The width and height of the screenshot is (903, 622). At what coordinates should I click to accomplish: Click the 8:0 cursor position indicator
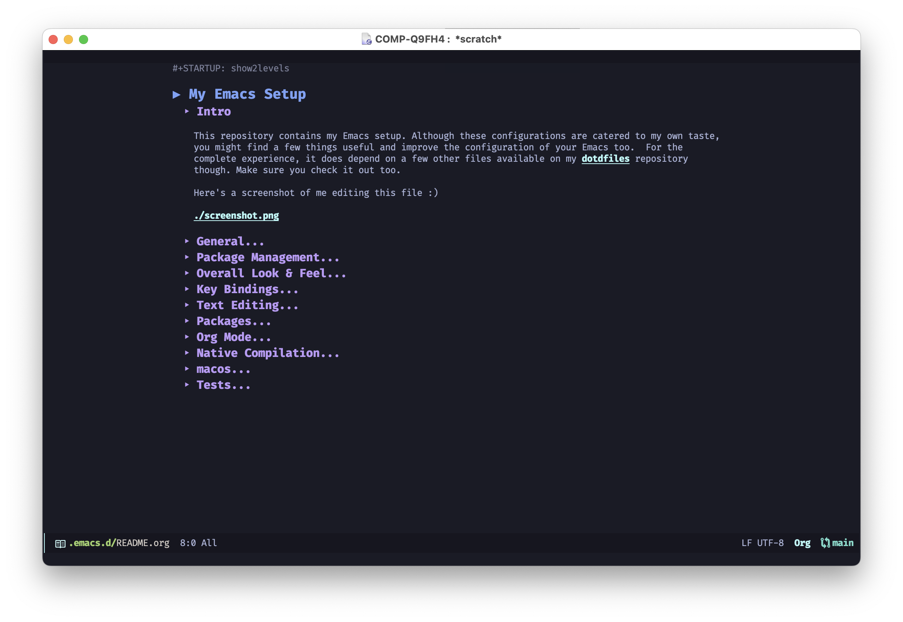(x=188, y=543)
